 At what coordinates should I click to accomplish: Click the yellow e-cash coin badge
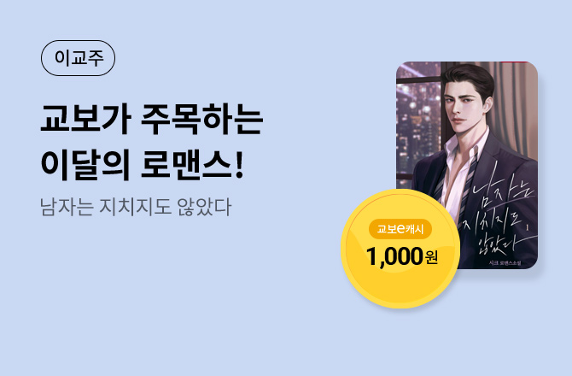(x=400, y=249)
